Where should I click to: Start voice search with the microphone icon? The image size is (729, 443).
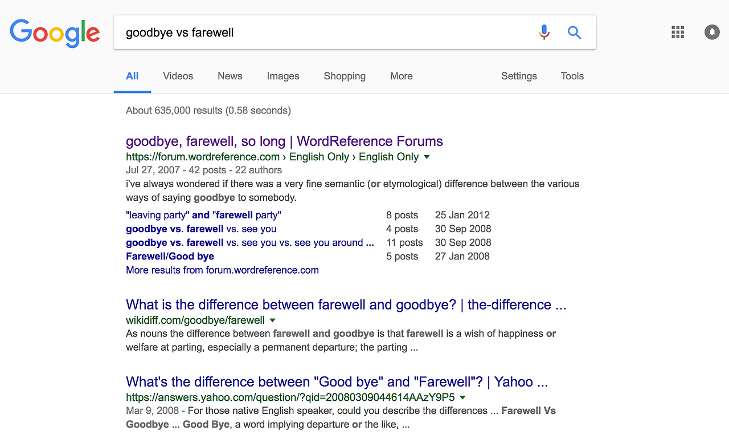coord(544,32)
